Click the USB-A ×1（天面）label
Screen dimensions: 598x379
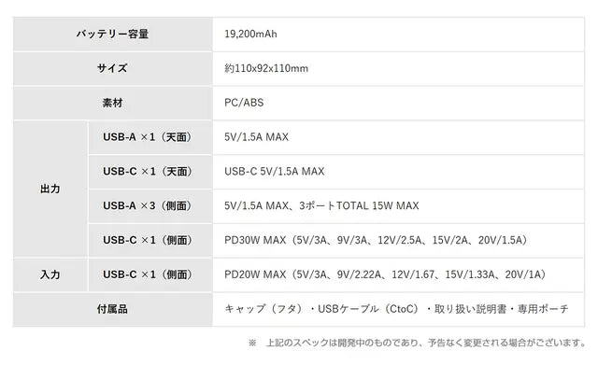148,137
